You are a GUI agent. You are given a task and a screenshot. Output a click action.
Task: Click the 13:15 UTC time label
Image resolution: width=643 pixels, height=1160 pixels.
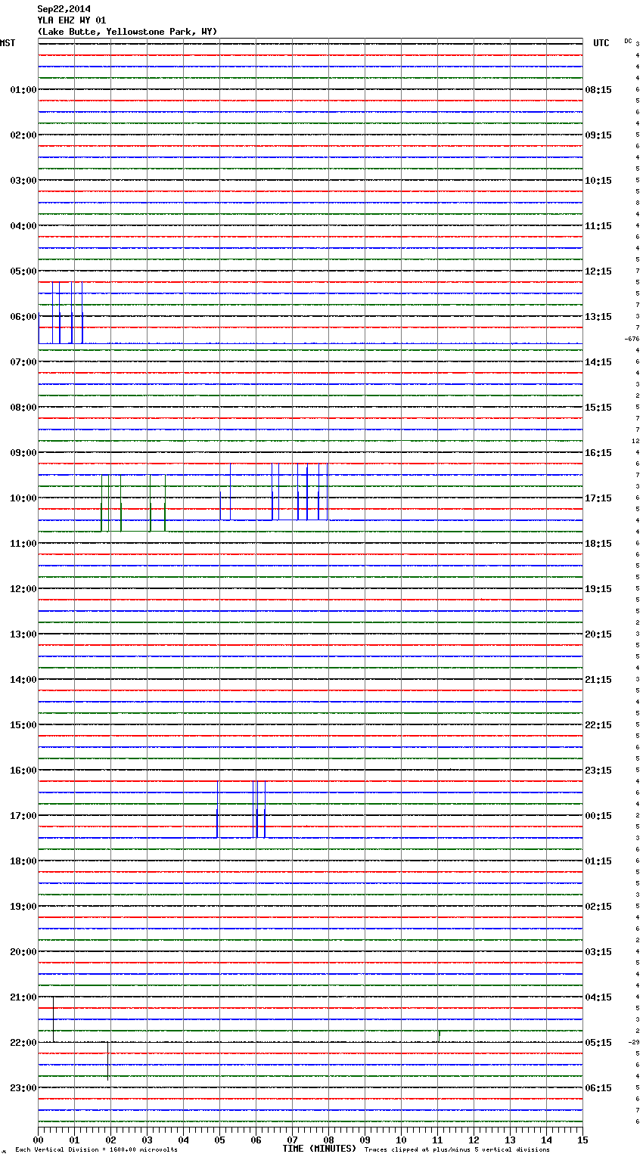[x=598, y=317]
